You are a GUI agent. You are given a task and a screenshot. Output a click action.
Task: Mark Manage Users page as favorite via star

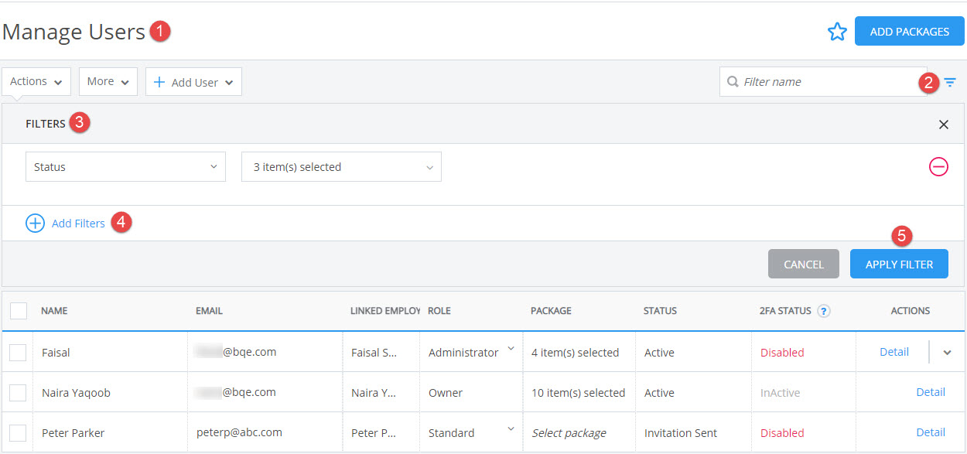pos(838,31)
